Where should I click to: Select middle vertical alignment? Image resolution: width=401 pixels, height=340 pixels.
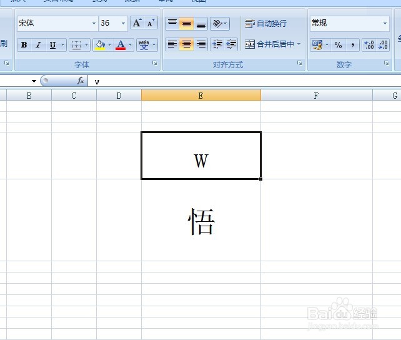click(186, 24)
